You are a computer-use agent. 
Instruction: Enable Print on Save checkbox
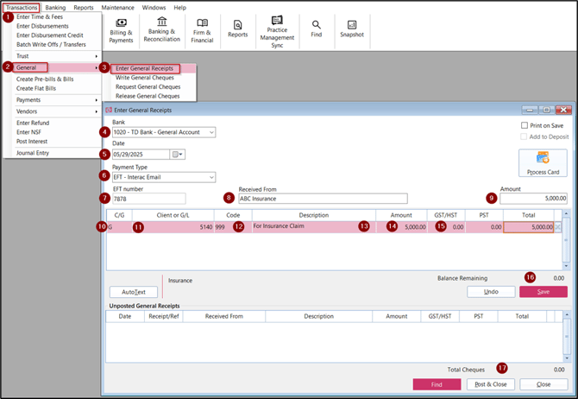point(524,126)
